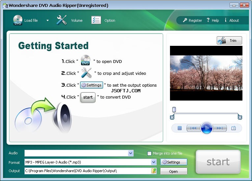Take a snapshot with the camera icon
Viewport: 252px width, 181px height.
click(234, 128)
